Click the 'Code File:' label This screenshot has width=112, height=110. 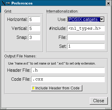(21, 79)
